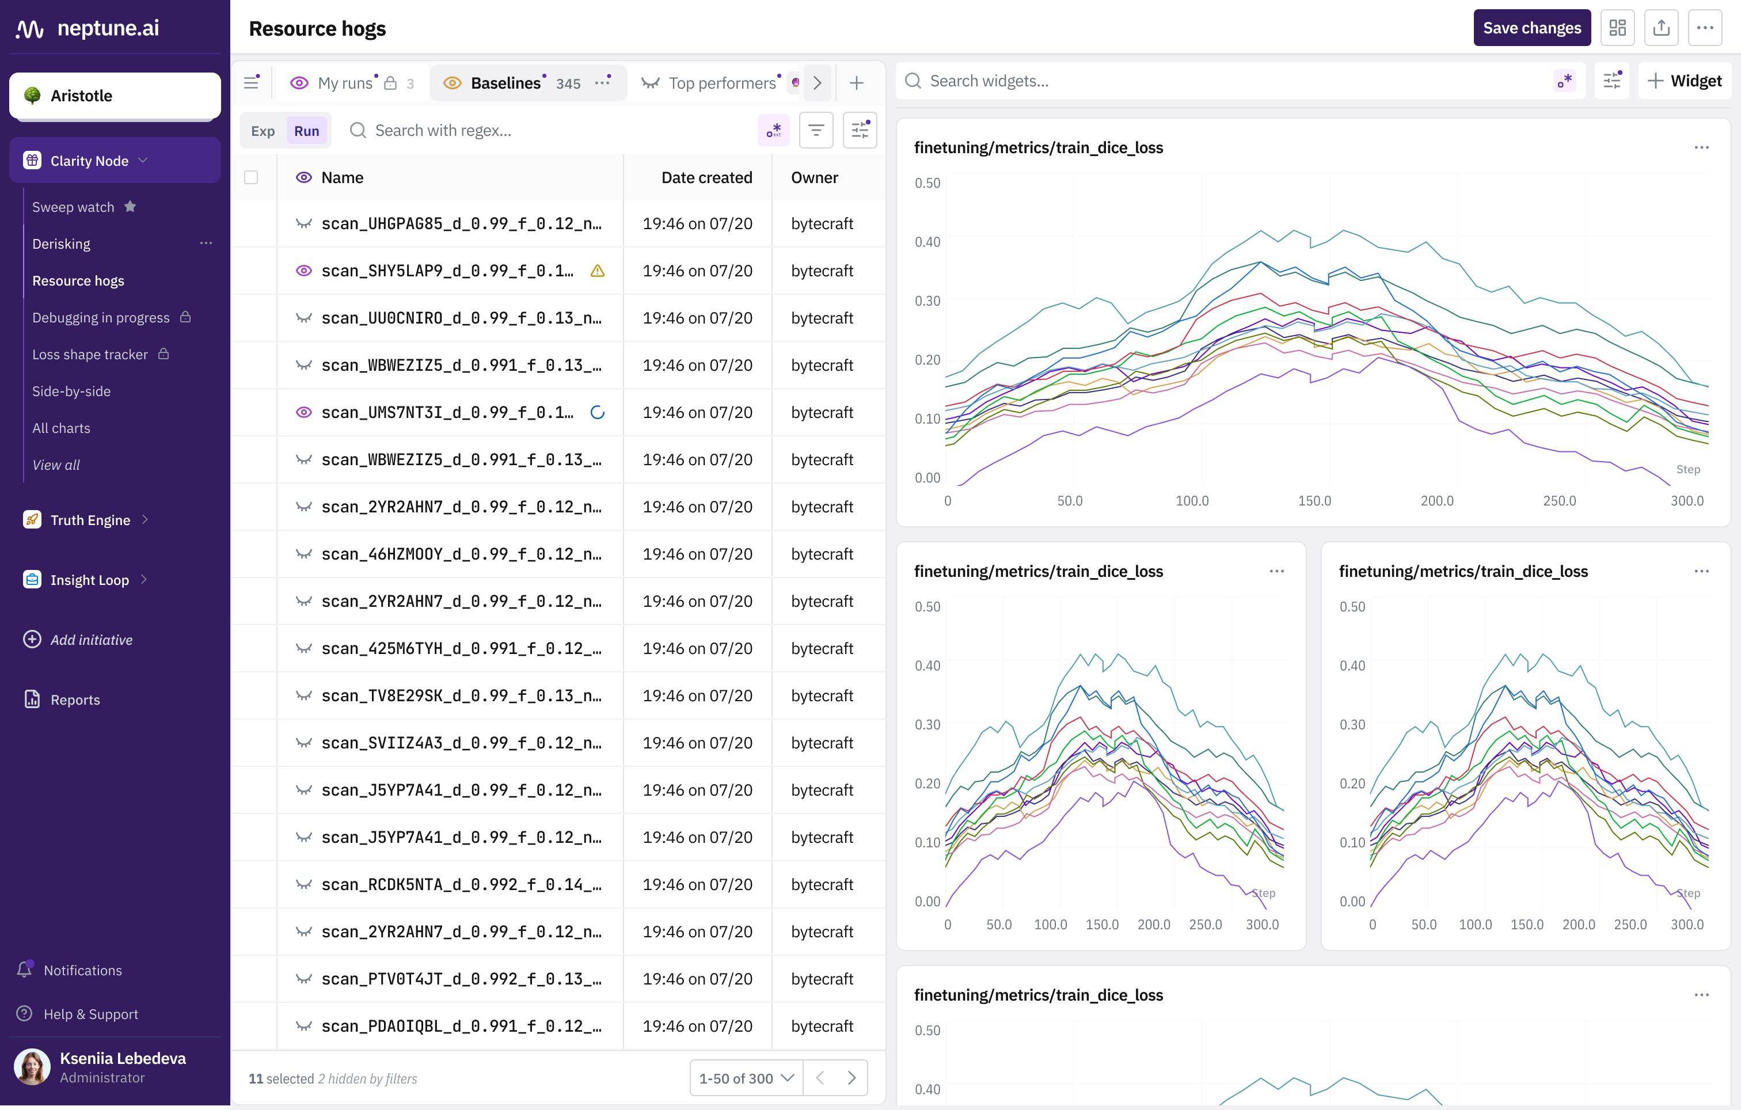Open the All charts dashboard
1741x1110 pixels.
click(60, 427)
